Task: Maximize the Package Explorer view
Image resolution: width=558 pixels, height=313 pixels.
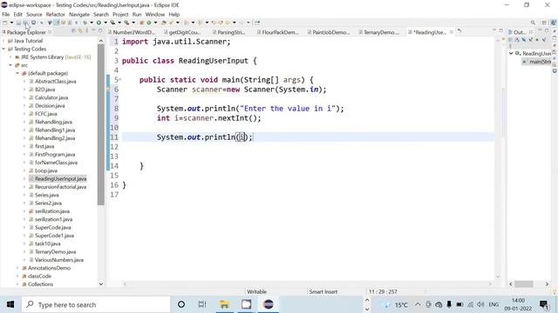Action: coord(100,31)
